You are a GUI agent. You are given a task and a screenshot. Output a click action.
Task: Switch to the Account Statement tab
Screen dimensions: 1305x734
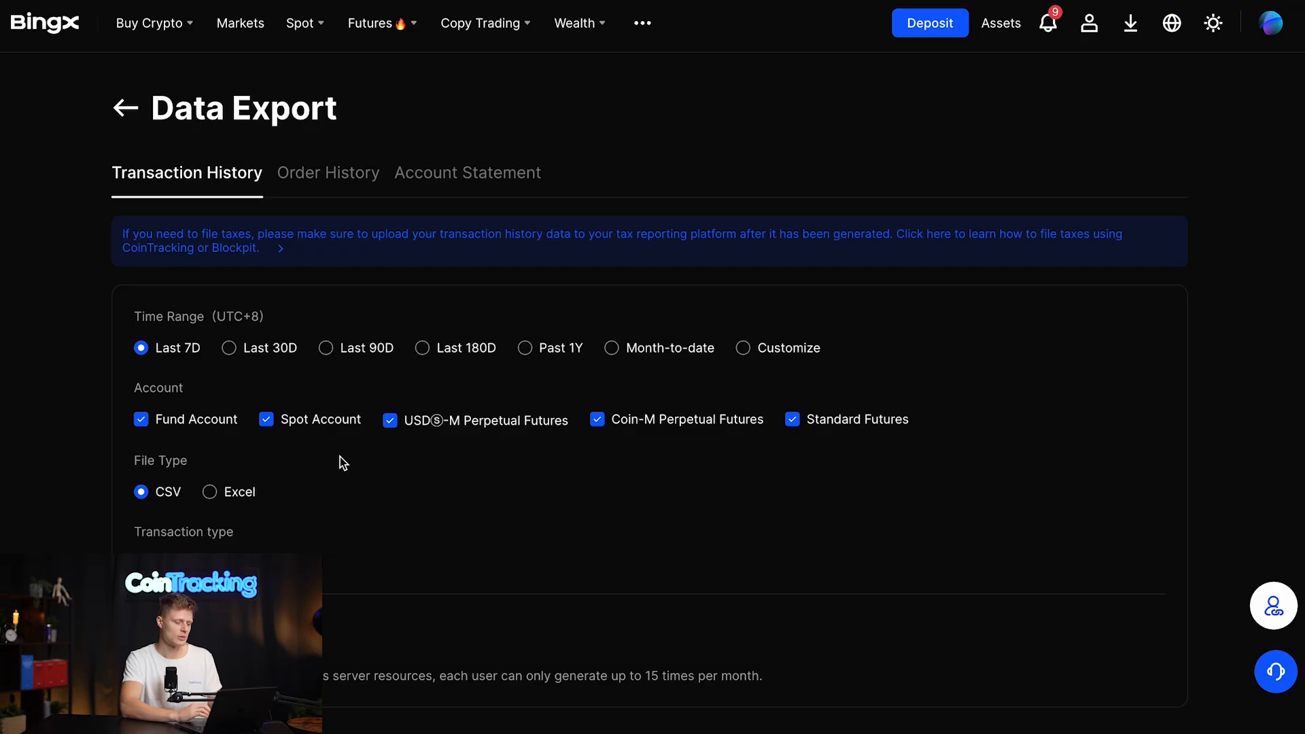click(468, 173)
